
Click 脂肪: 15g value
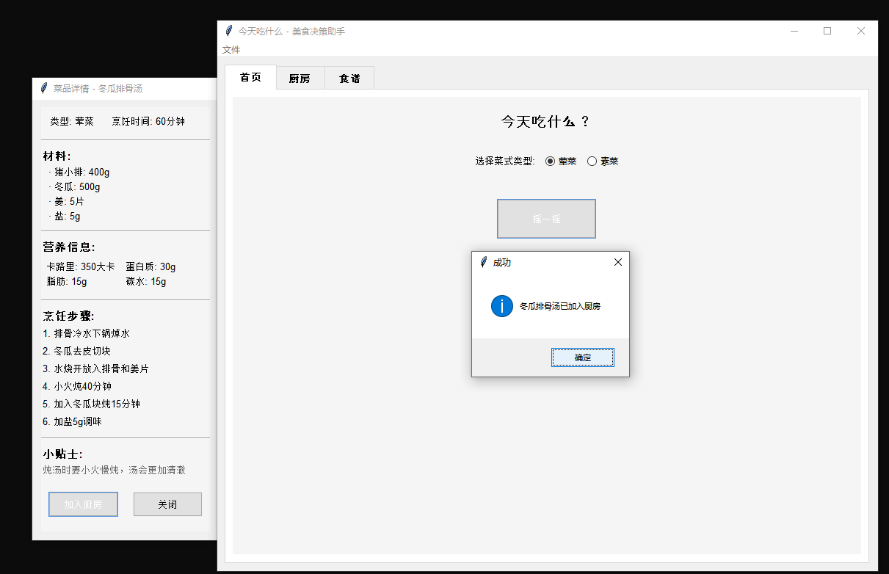click(x=67, y=281)
